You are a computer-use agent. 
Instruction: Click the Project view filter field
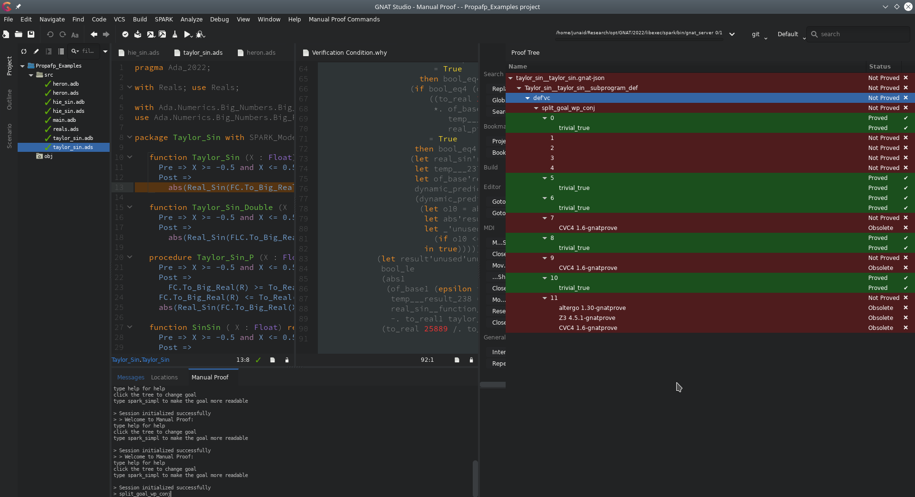click(x=83, y=51)
